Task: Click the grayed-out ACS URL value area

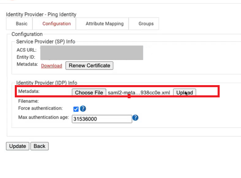Action: click(x=92, y=52)
